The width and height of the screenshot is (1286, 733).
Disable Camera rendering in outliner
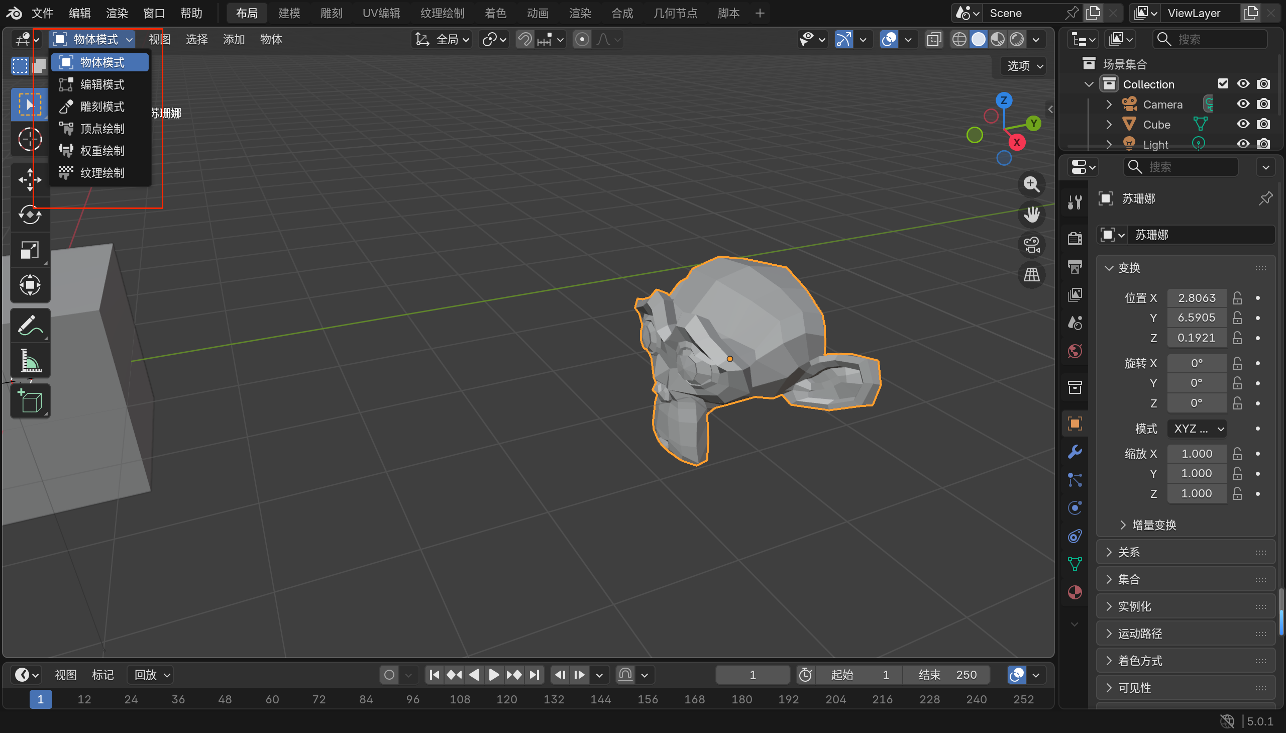(1263, 104)
